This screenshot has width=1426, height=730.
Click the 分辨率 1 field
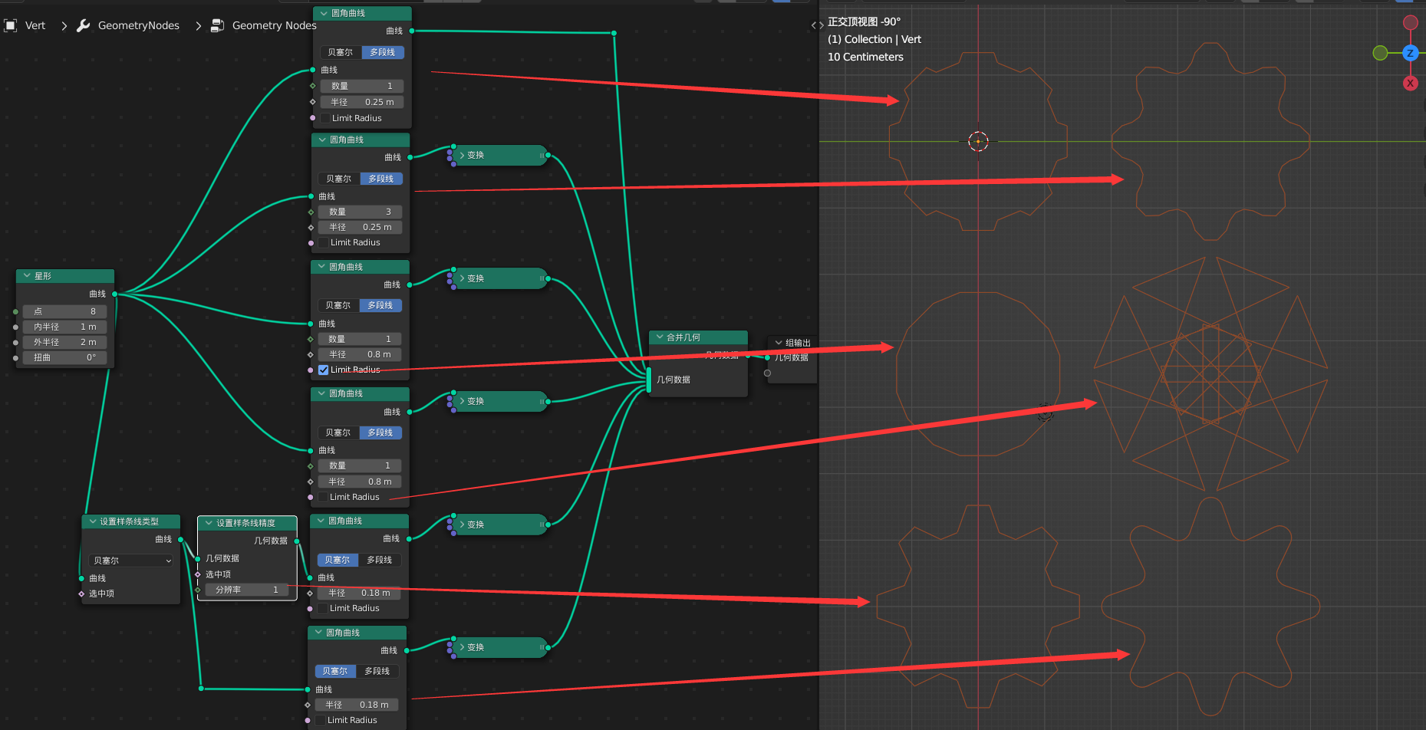[247, 590]
